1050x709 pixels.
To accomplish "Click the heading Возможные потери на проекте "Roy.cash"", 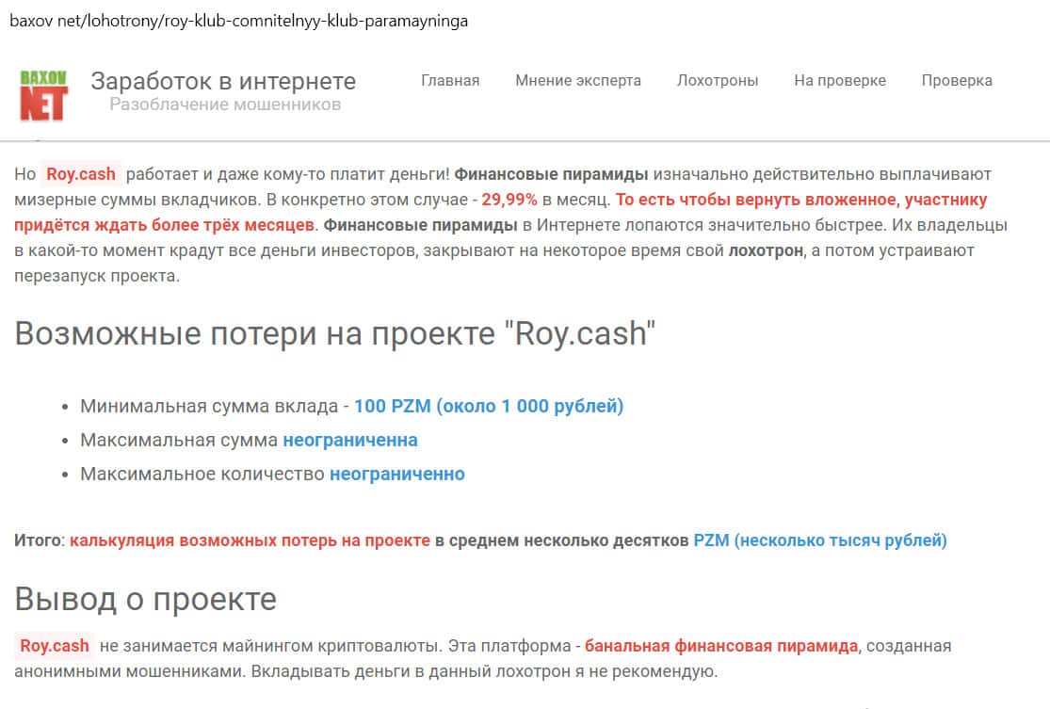I will click(x=335, y=332).
